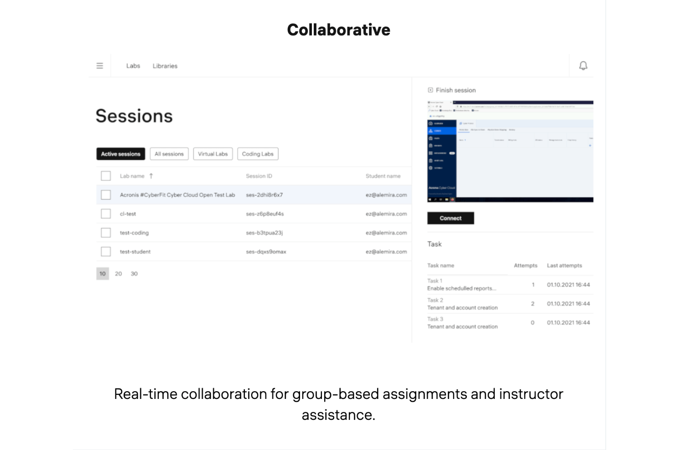This screenshot has height=450, width=679.
Task: Select the Coding Labs filter
Action: click(x=258, y=154)
